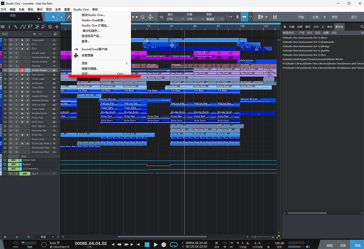The image size is (364, 249).
Task: Open the quantize 1/16 dropdown
Action: pos(176,19)
